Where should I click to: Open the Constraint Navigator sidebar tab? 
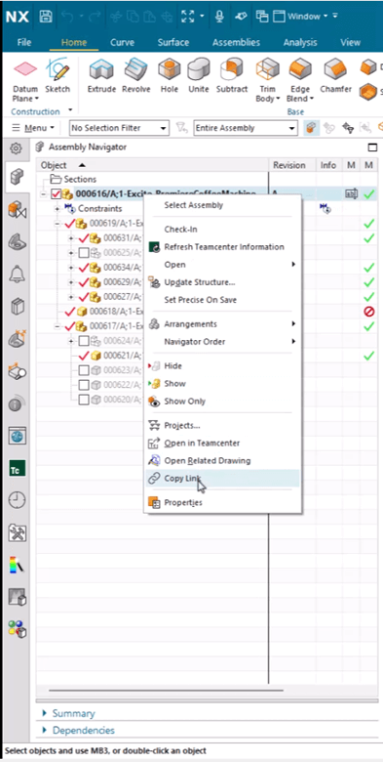18,210
